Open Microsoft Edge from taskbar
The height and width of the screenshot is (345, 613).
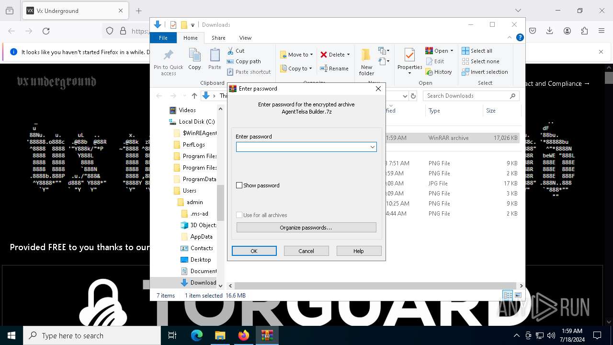click(197, 335)
